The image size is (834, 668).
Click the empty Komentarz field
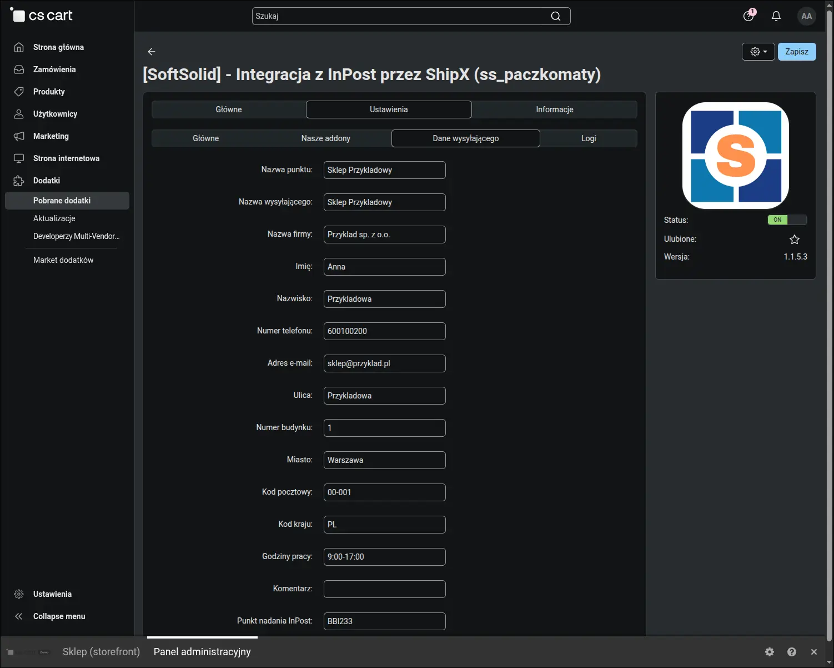(x=385, y=589)
